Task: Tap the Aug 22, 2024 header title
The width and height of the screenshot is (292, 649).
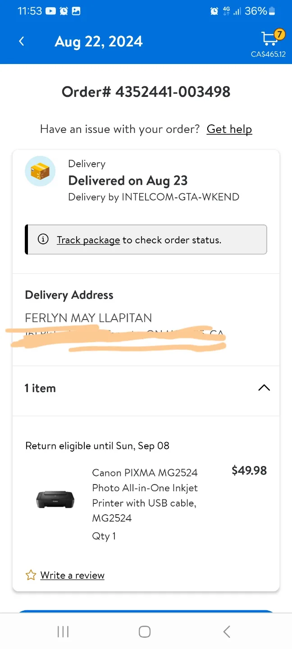Action: click(x=99, y=41)
